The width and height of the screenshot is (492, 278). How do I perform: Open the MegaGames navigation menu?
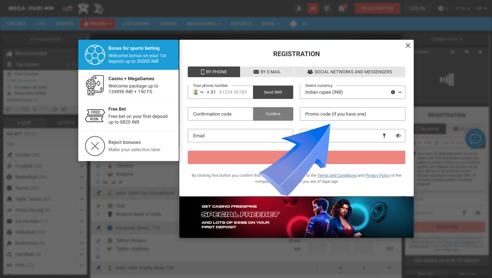click(204, 24)
